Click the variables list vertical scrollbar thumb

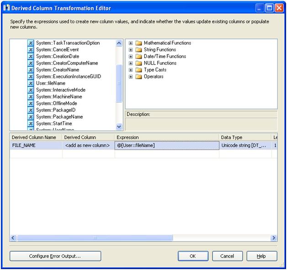tap(119, 83)
